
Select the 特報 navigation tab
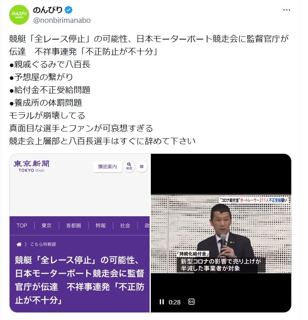[101, 225]
